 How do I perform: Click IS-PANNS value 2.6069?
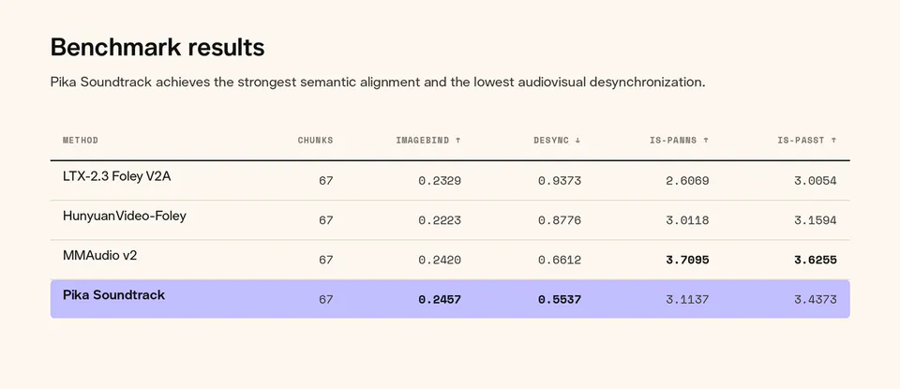point(687,181)
